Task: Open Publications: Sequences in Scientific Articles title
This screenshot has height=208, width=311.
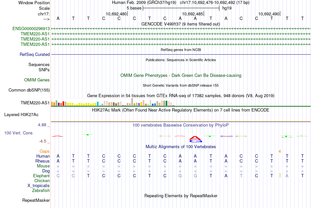Action: click(181, 60)
